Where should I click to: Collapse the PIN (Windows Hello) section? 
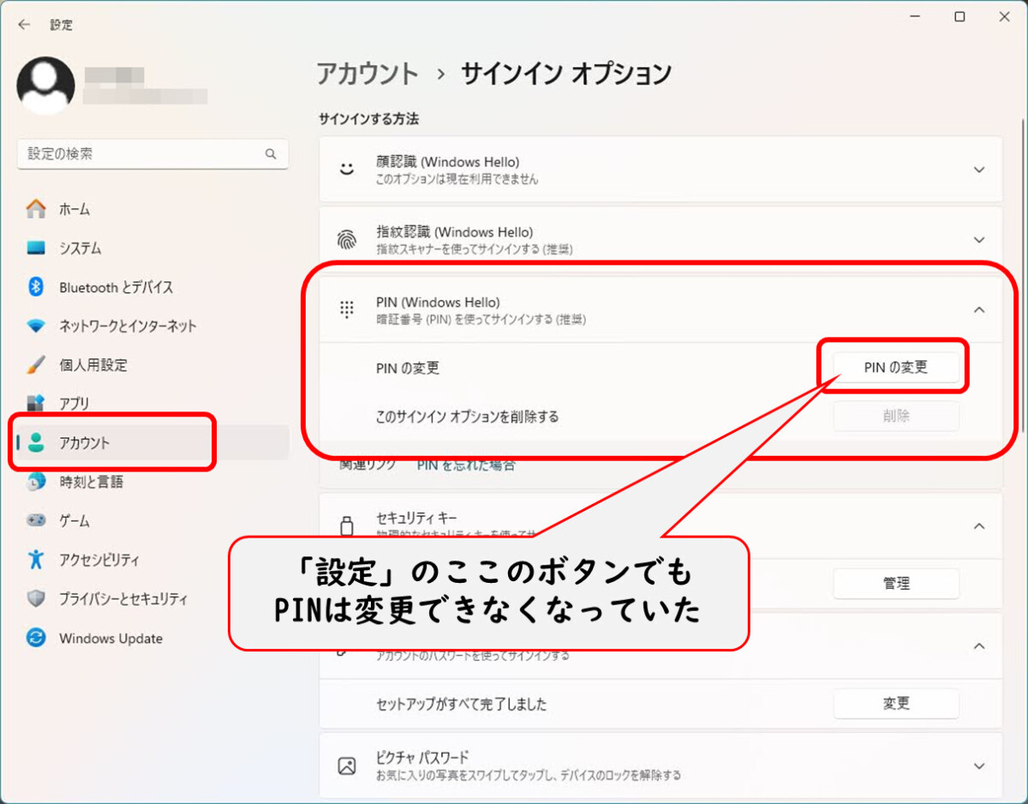(979, 309)
